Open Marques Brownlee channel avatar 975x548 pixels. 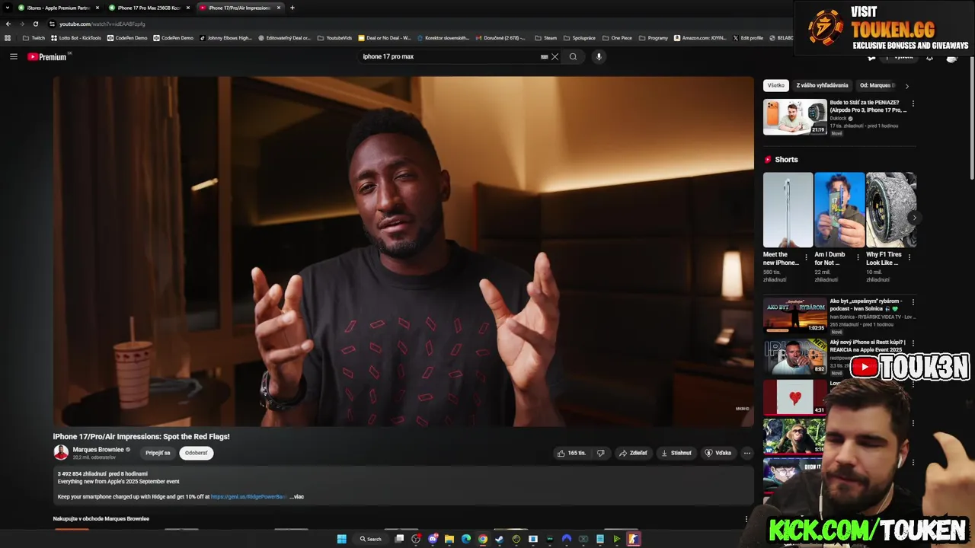point(61,452)
